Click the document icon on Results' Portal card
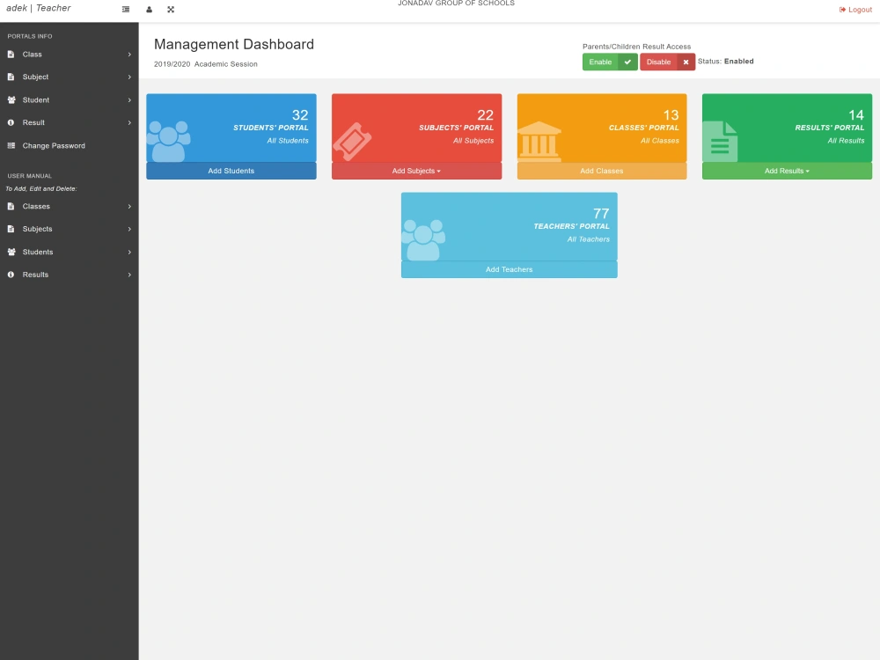 [x=720, y=142]
